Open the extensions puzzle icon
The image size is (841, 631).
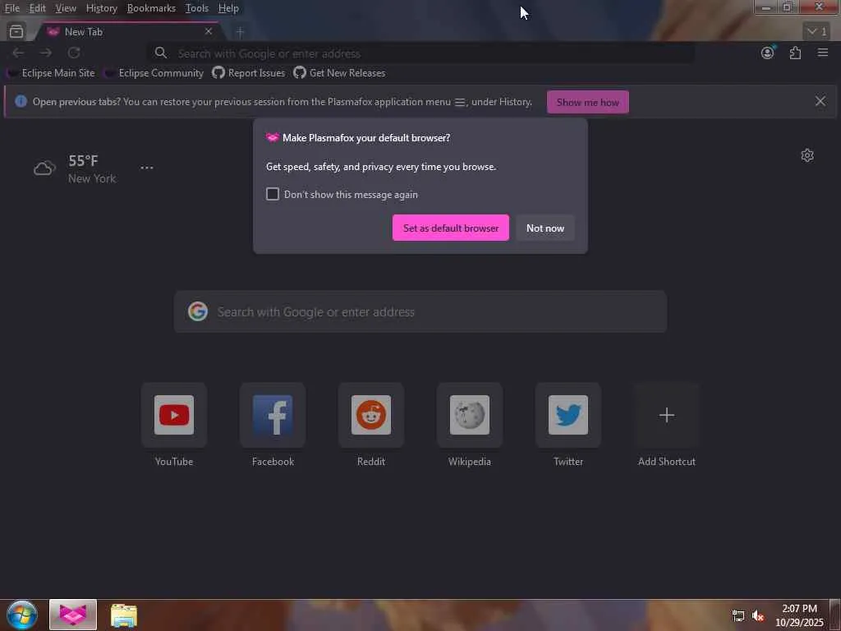point(795,53)
